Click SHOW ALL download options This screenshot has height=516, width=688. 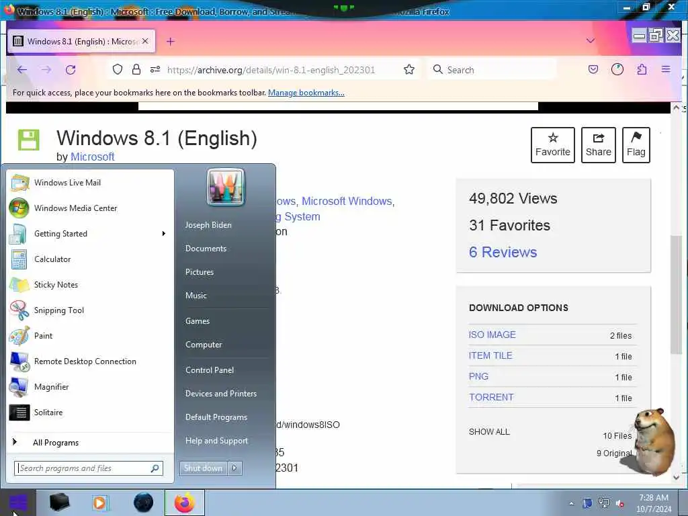[x=489, y=432]
